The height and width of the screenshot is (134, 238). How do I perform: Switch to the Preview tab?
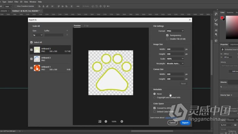coord(77,26)
